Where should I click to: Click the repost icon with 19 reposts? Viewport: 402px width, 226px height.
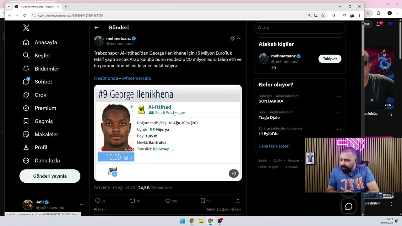133,201
